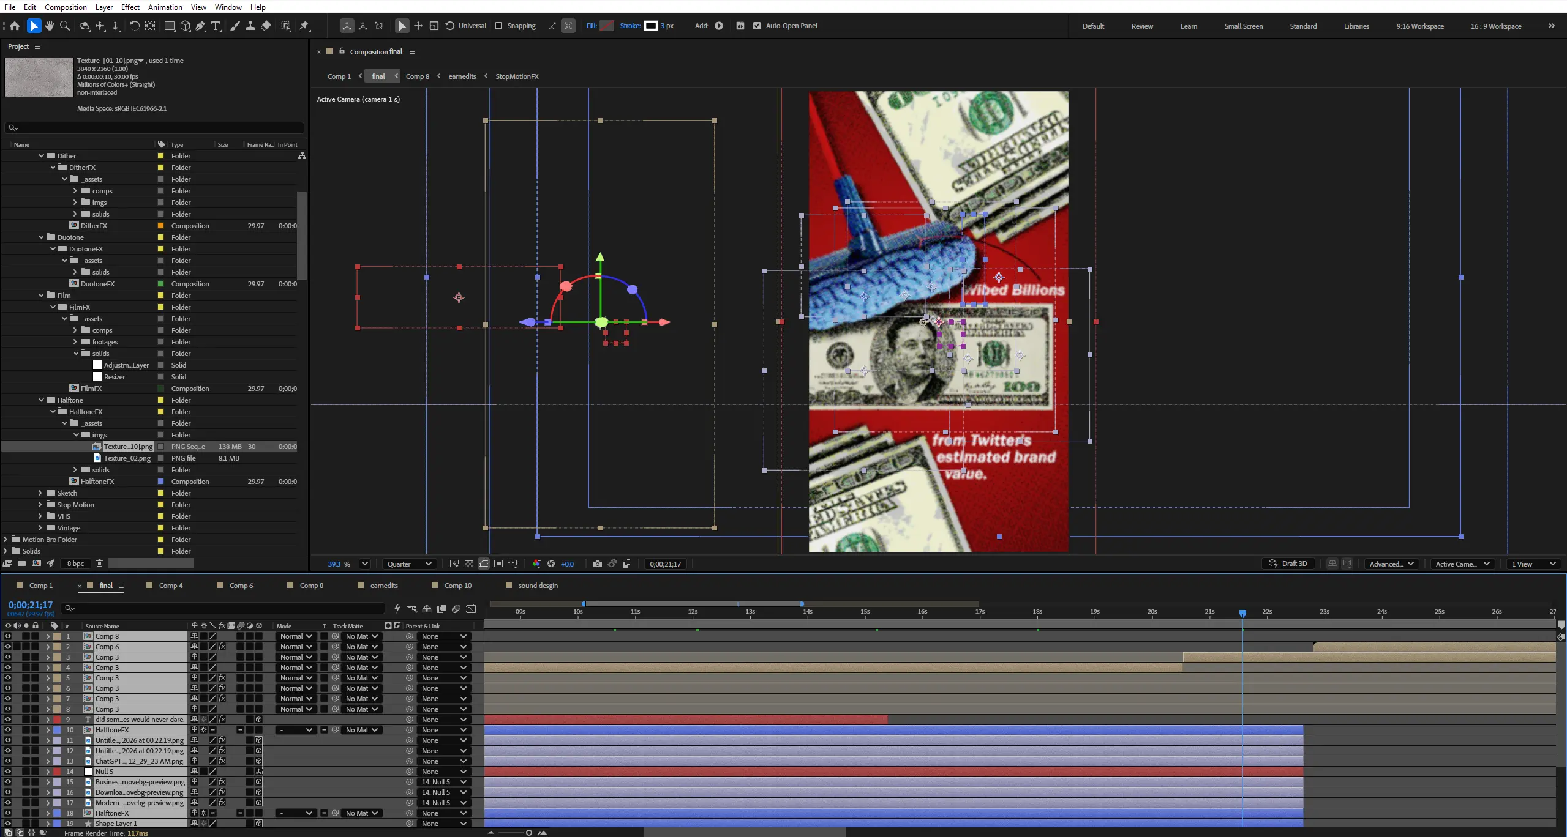Open blending mode dropdown for Comp 8 layer
The height and width of the screenshot is (837, 1567).
[x=296, y=636]
